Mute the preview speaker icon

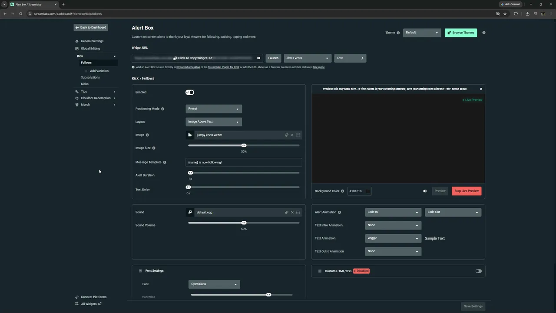[x=425, y=191]
